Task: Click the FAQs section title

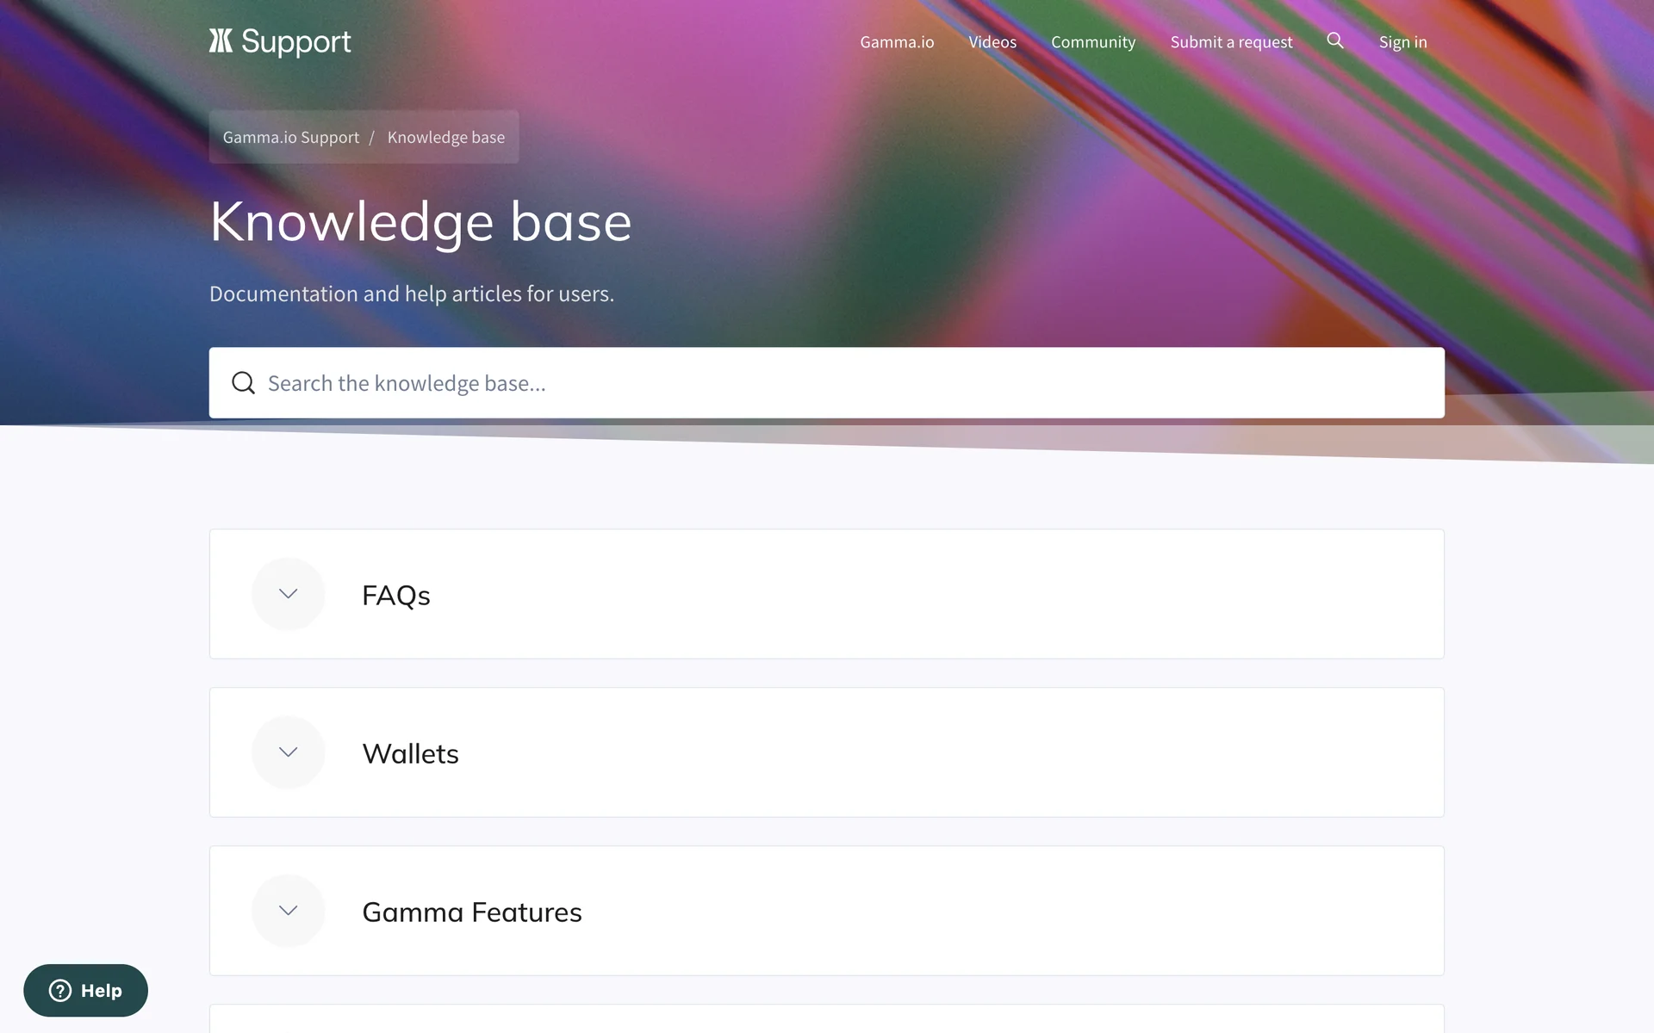Action: click(396, 596)
